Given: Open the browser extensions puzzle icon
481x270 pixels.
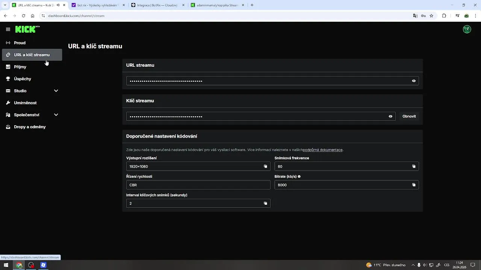Looking at the screenshot, I should pos(444,16).
